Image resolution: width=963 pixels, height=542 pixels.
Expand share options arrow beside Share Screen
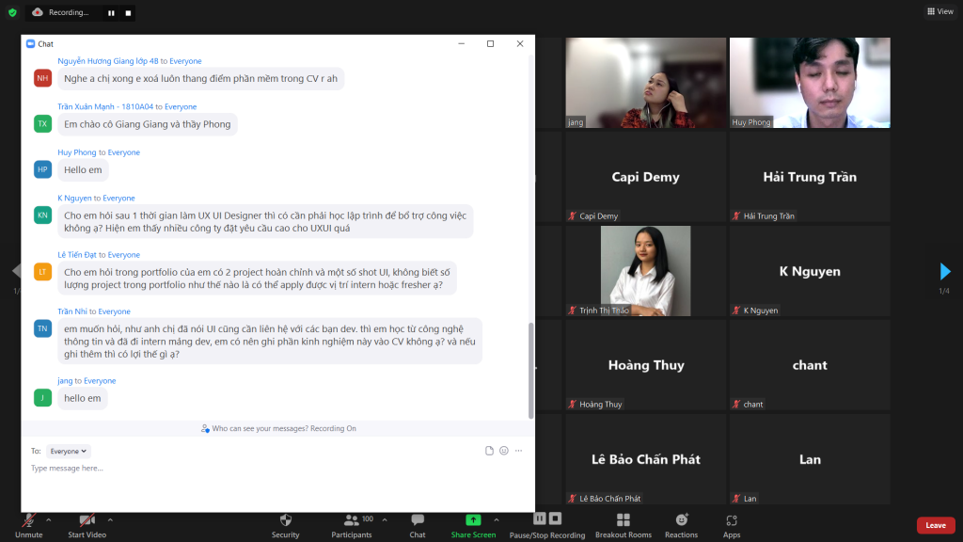(497, 519)
